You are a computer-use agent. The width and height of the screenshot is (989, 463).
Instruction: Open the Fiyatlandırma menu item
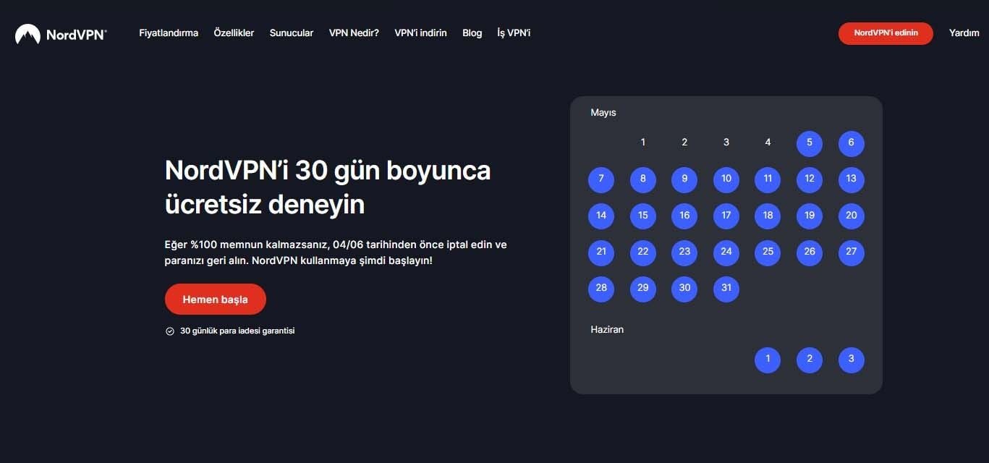(169, 33)
